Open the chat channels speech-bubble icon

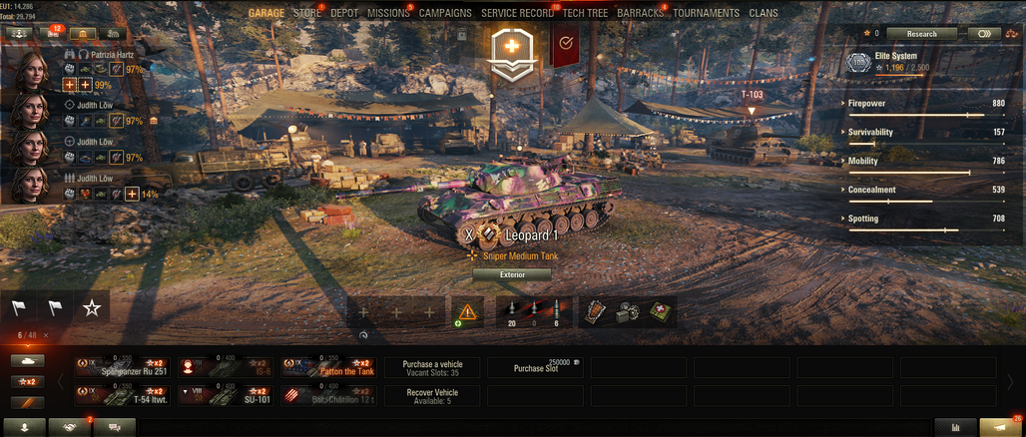click(x=115, y=427)
